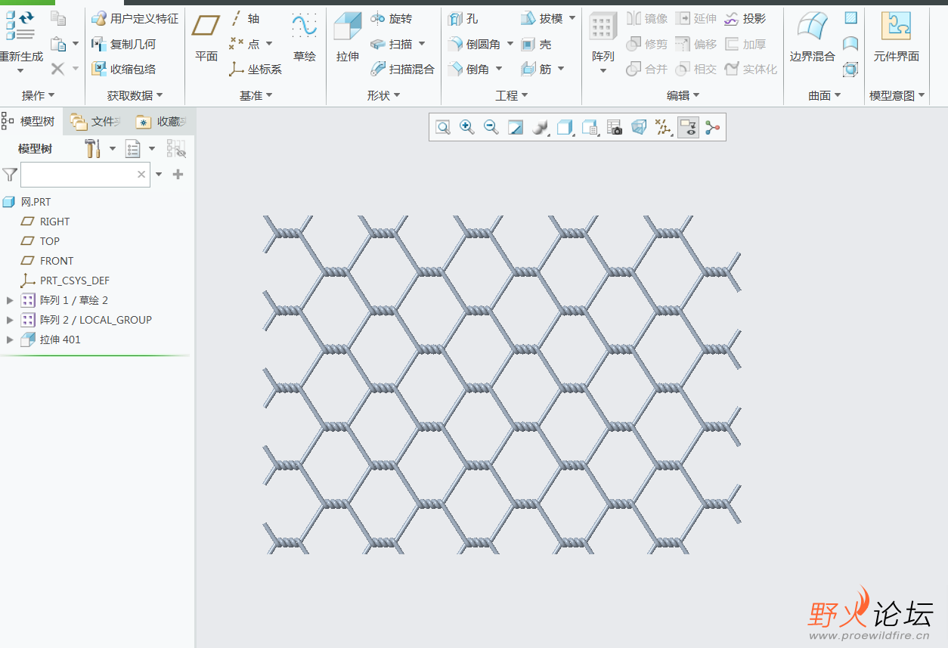Toggle the spin center display
The image size is (948, 648).
(x=712, y=128)
